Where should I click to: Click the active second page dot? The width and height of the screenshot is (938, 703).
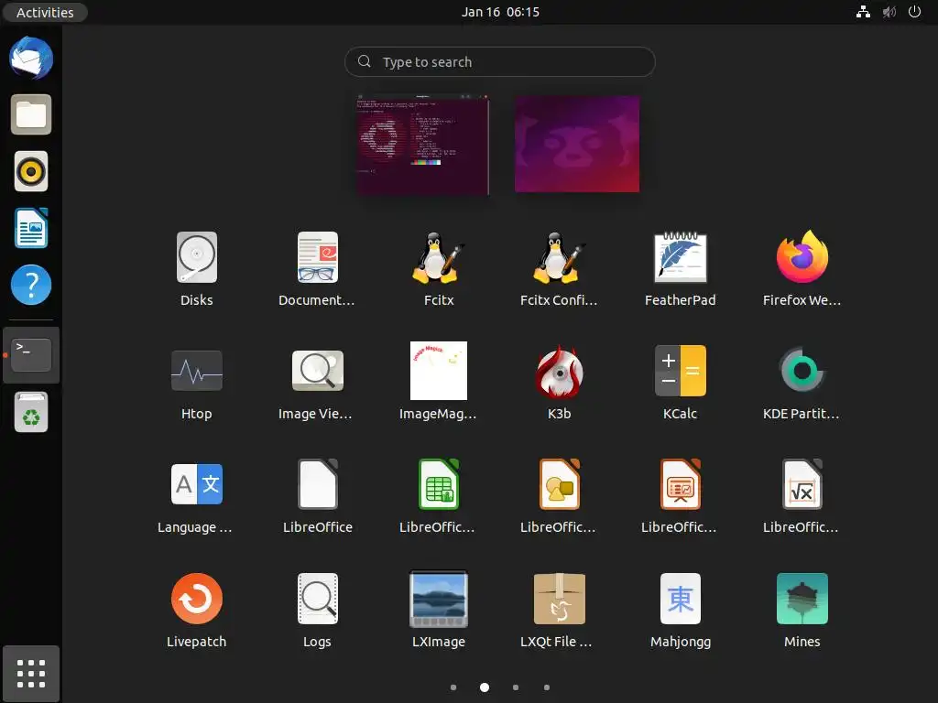tap(485, 687)
